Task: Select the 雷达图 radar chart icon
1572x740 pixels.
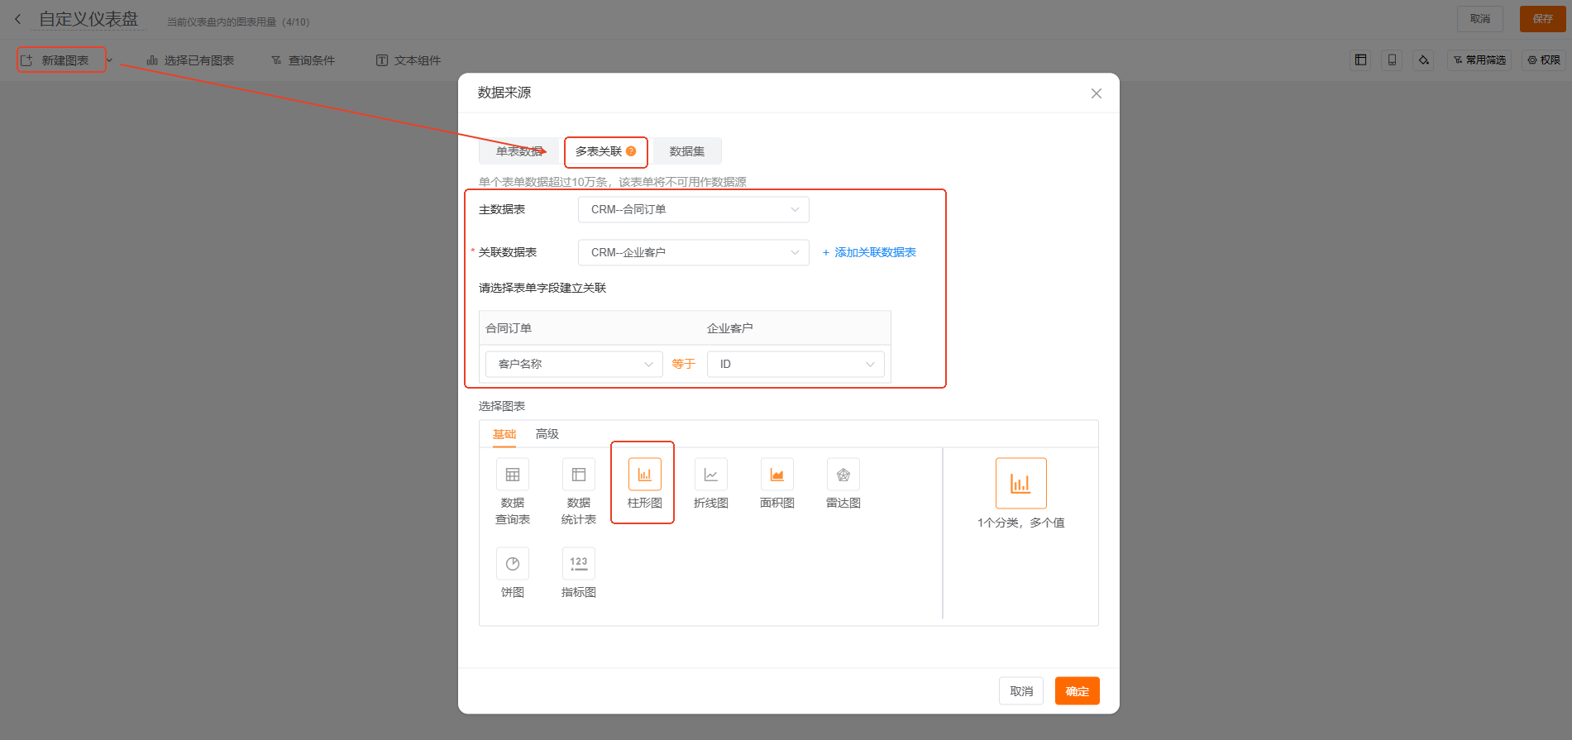Action: (843, 475)
